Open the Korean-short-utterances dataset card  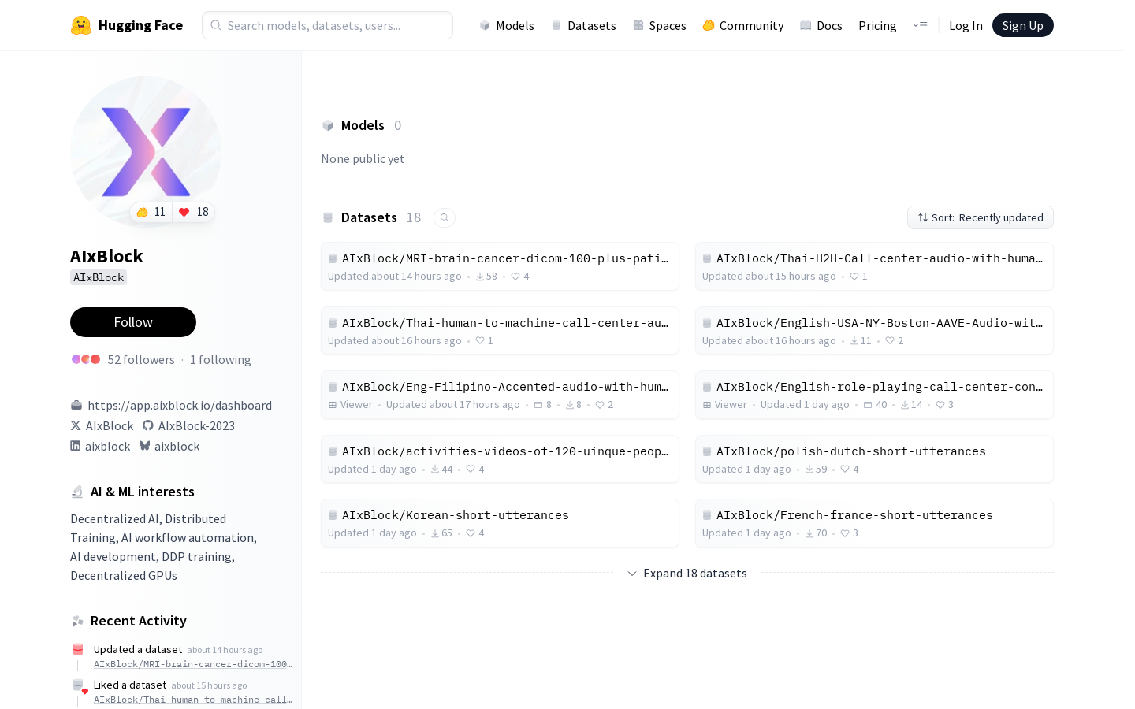[x=500, y=523]
